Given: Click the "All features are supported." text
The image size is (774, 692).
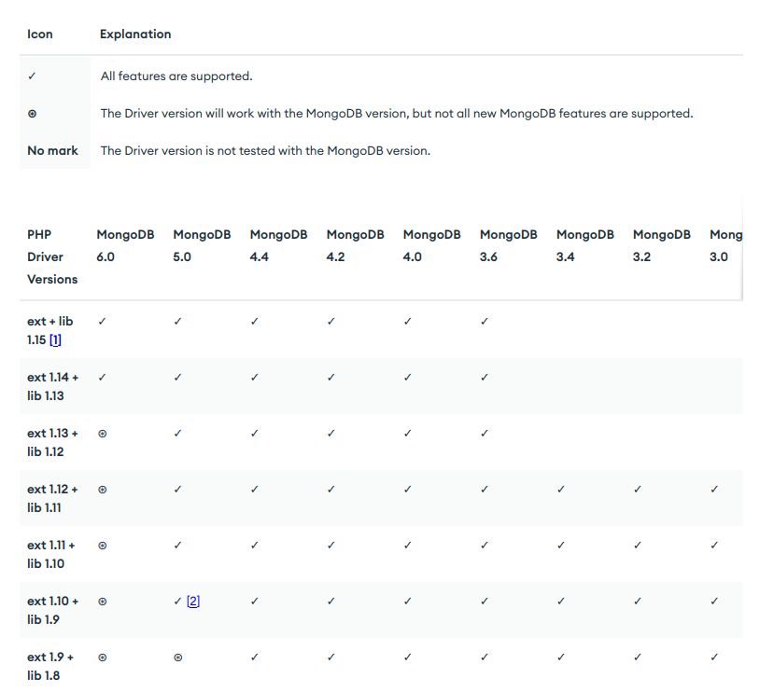Looking at the screenshot, I should (176, 76).
